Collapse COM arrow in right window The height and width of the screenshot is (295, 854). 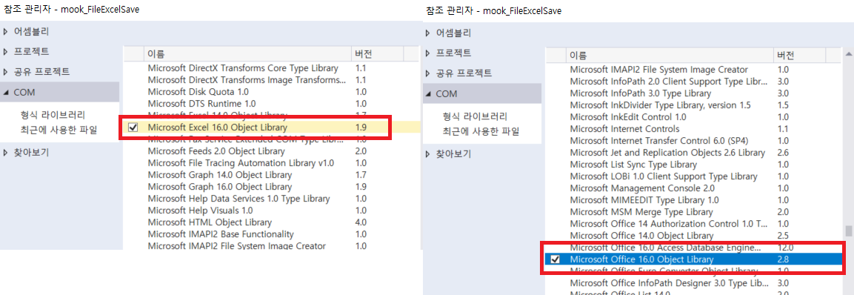tap(428, 94)
